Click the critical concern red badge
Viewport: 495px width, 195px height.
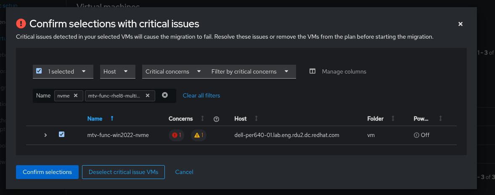(176, 135)
